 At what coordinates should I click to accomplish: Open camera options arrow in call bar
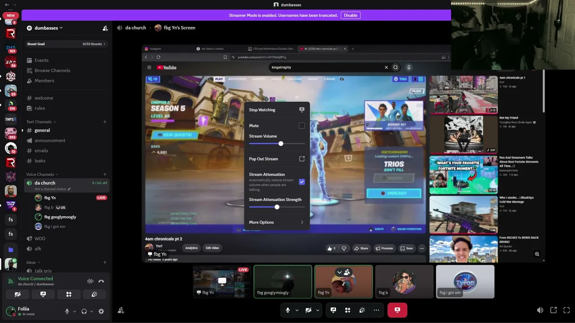(318, 310)
